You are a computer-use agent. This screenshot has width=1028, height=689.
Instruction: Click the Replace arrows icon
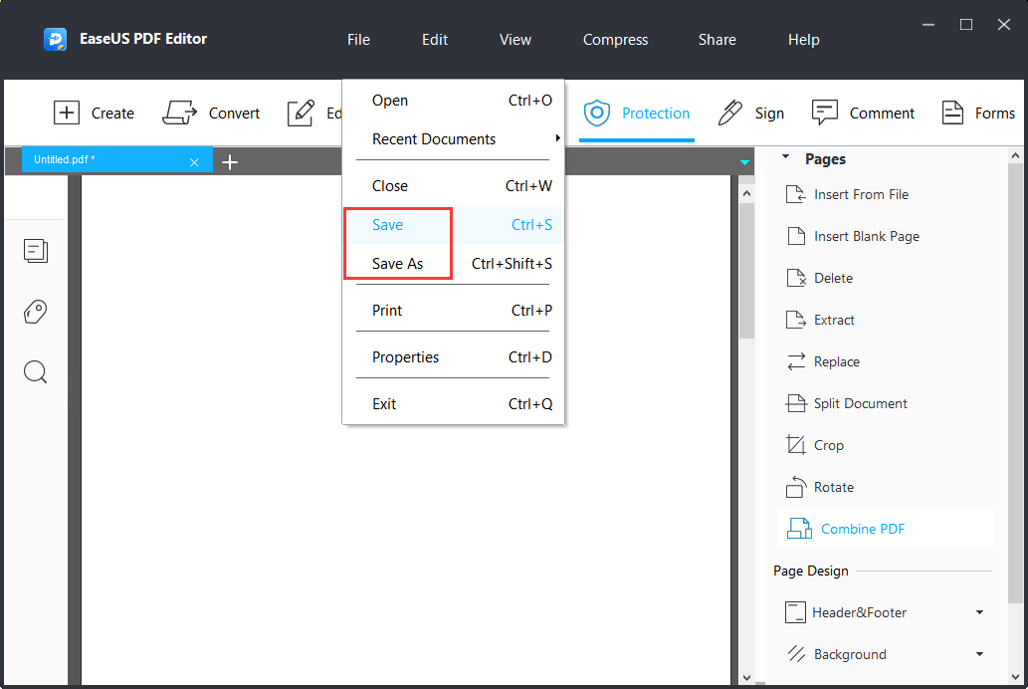click(x=796, y=361)
